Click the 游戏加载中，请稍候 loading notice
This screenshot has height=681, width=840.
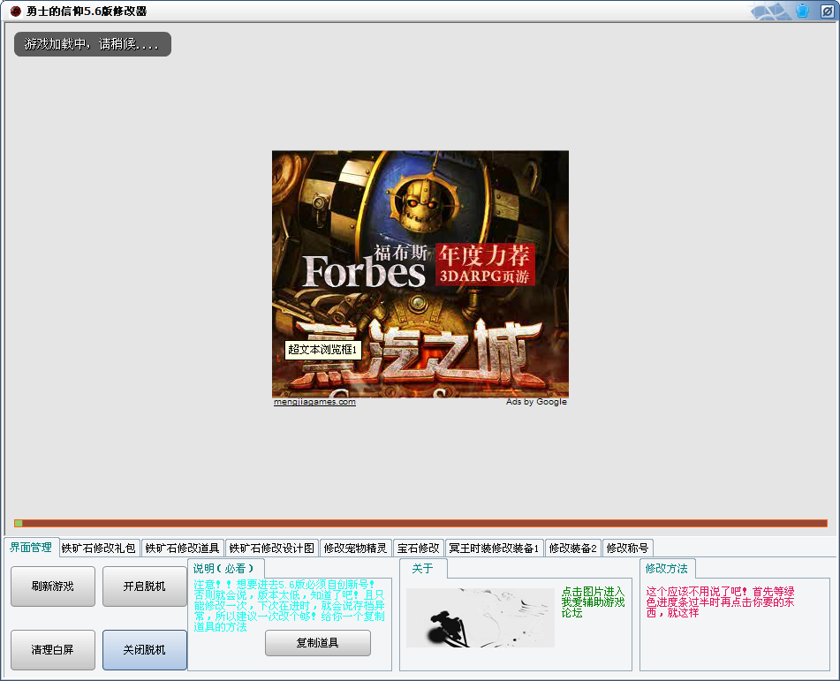point(93,44)
